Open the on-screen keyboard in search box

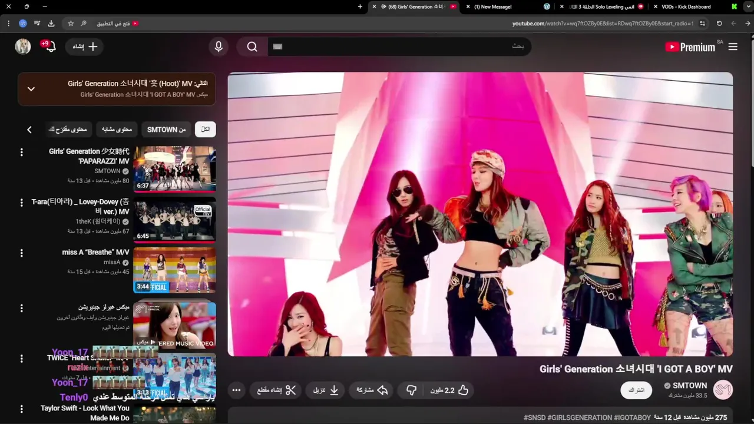(278, 47)
